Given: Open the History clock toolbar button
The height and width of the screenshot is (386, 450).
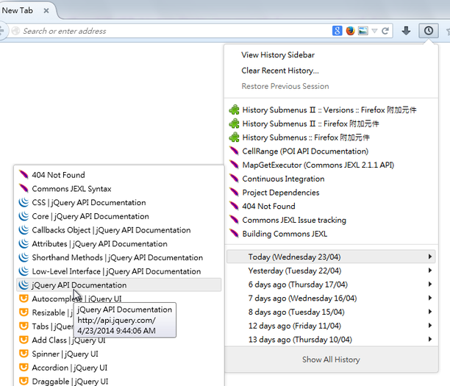Looking at the screenshot, I should tap(429, 30).
